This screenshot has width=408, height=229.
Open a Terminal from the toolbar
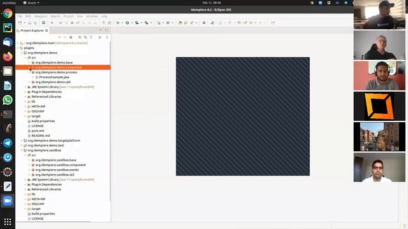point(43,23)
